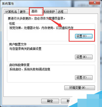The image size is (102, 107).
Task: Open the 硬件 tab
Action: 23,11
